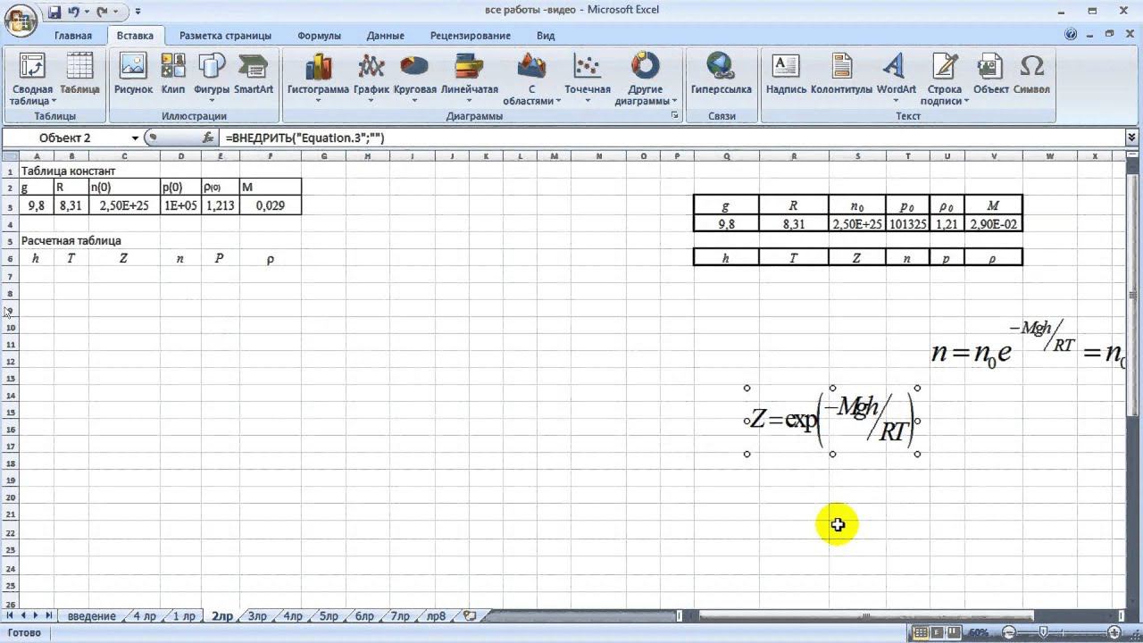Open the Главная ribbon tab
The image size is (1143, 643).
73,36
